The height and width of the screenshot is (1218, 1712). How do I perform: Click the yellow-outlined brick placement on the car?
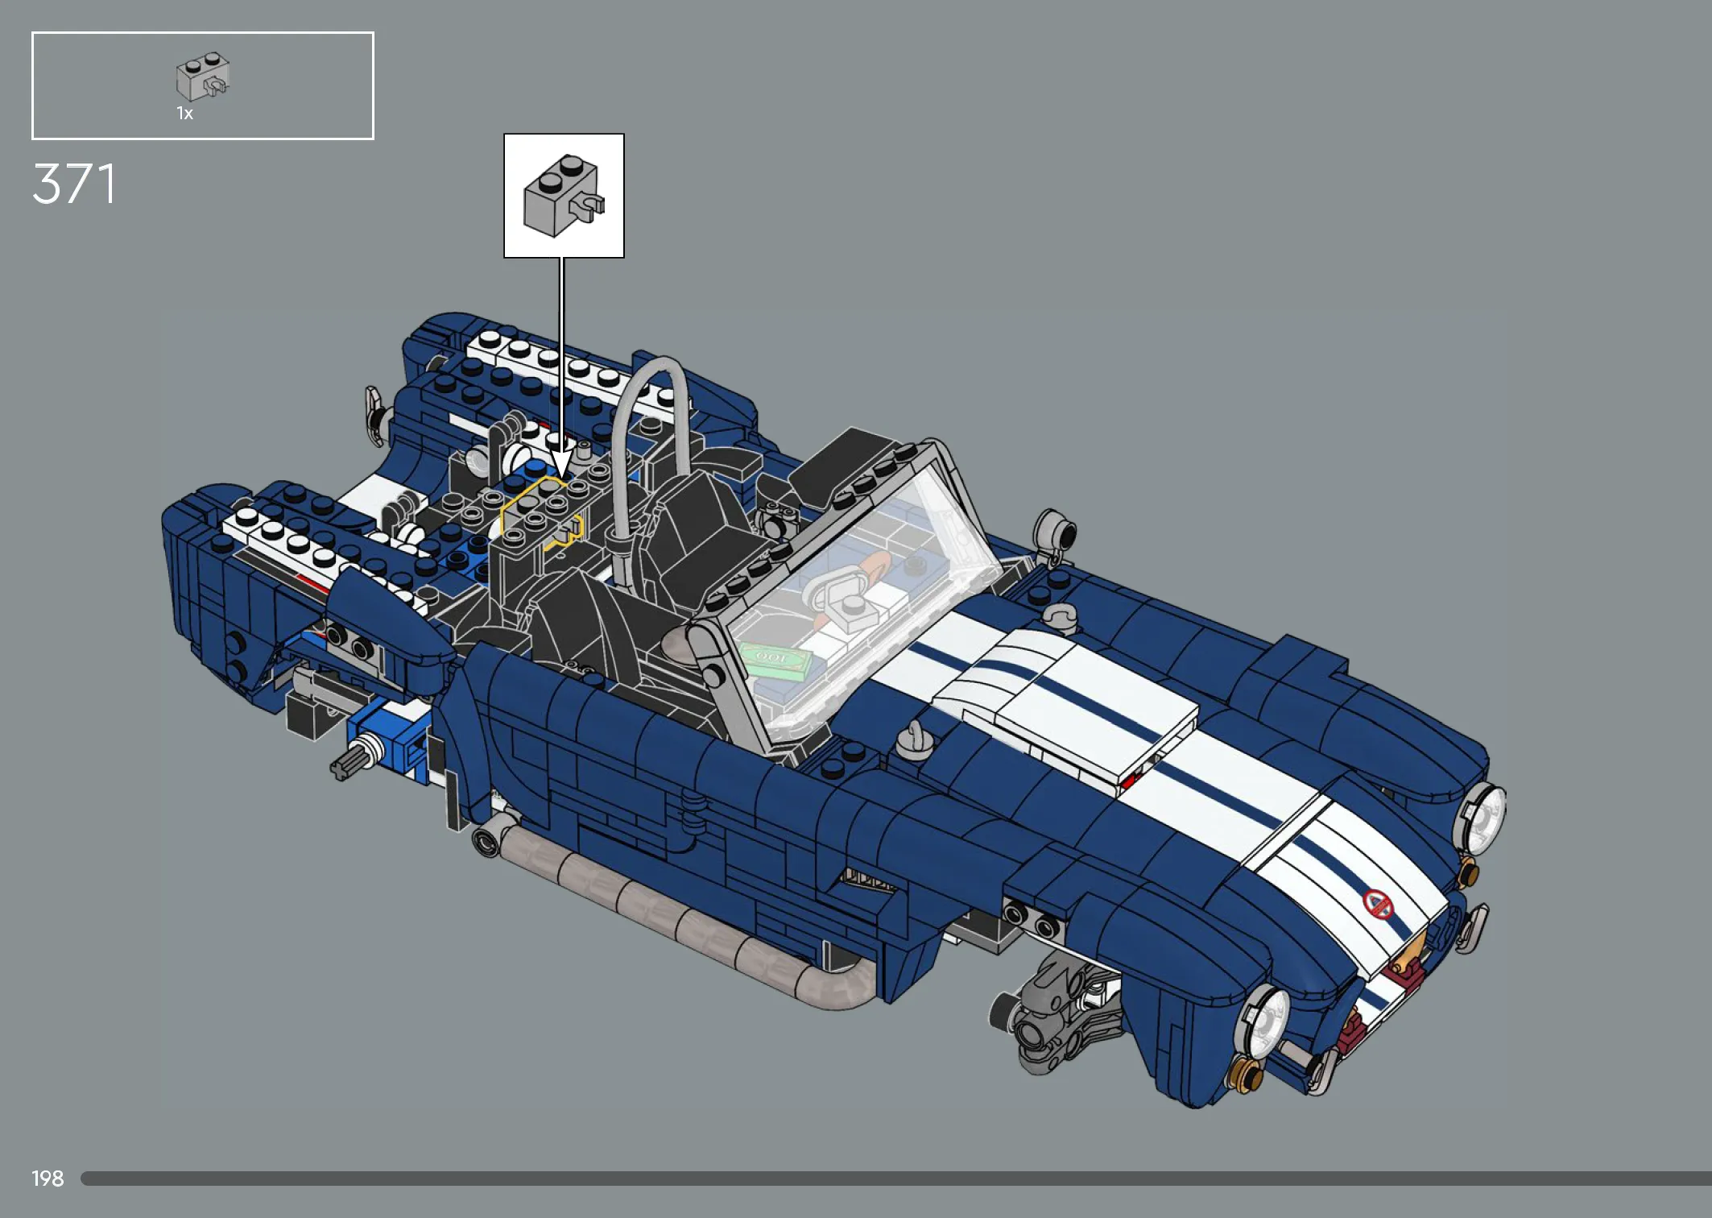coord(541,514)
